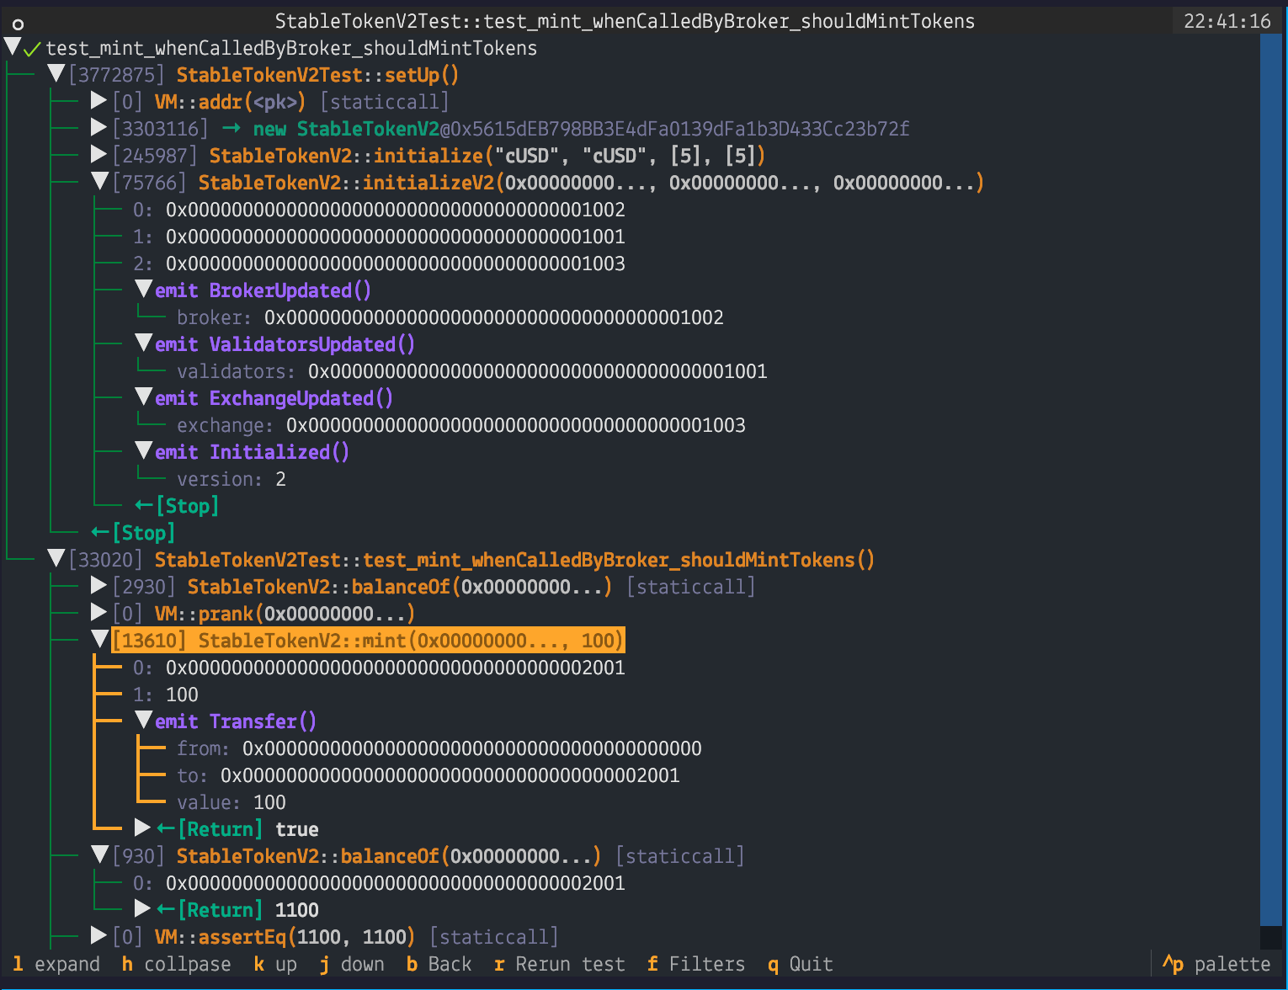Click the circle indicator at the top-left corner

17,24
